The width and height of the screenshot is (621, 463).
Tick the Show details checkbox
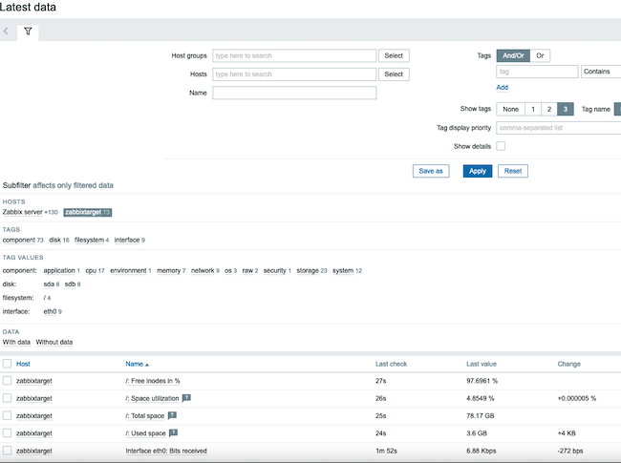tap(500, 146)
